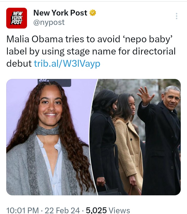Click the dark sign above woman's head
187x214 pixels.
(54, 83)
